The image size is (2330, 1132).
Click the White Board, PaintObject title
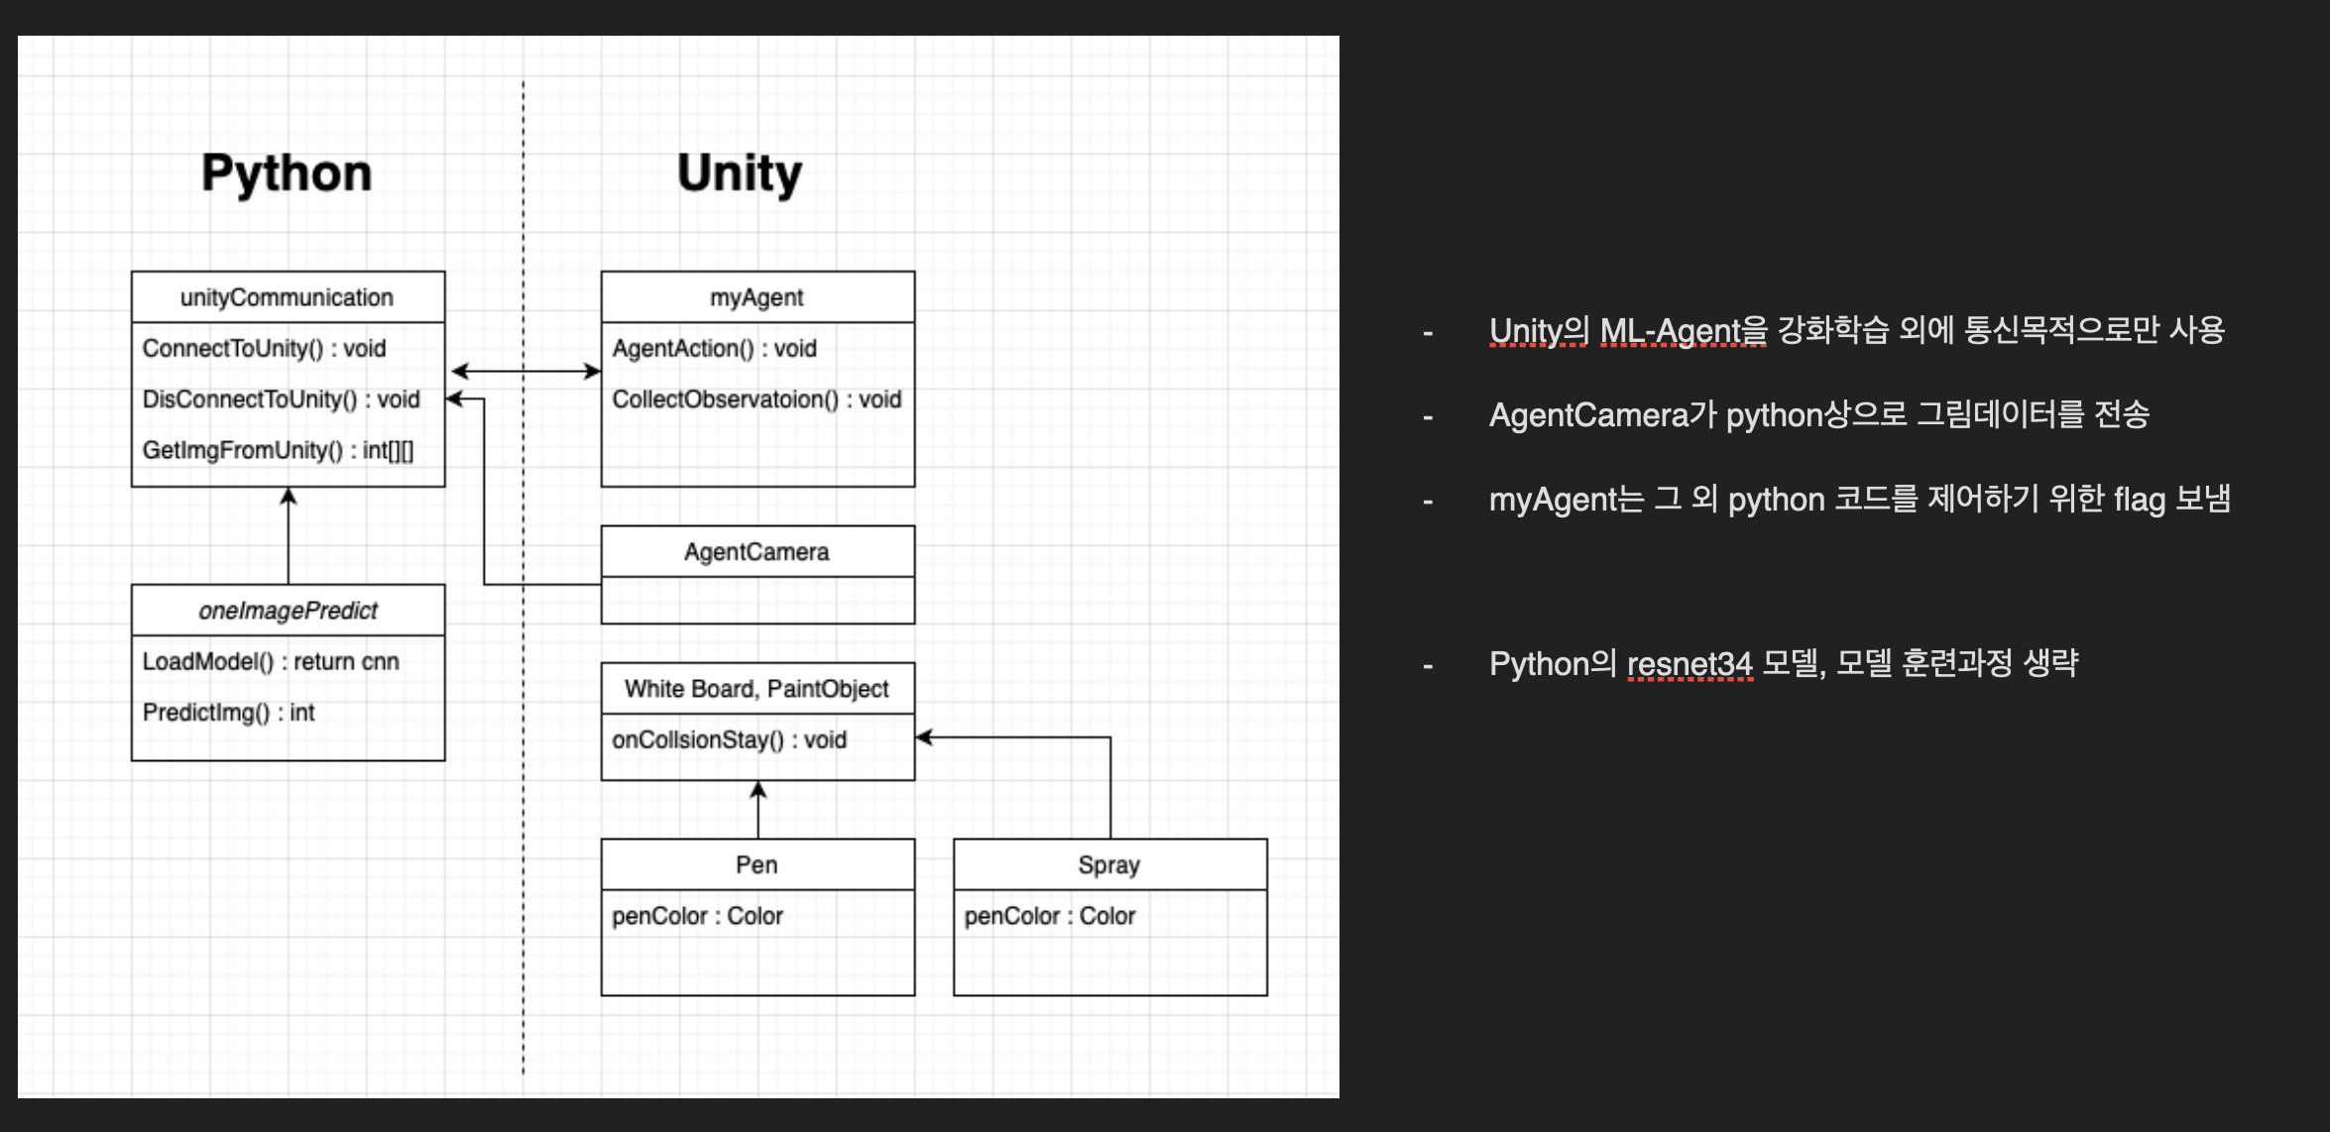point(757,689)
